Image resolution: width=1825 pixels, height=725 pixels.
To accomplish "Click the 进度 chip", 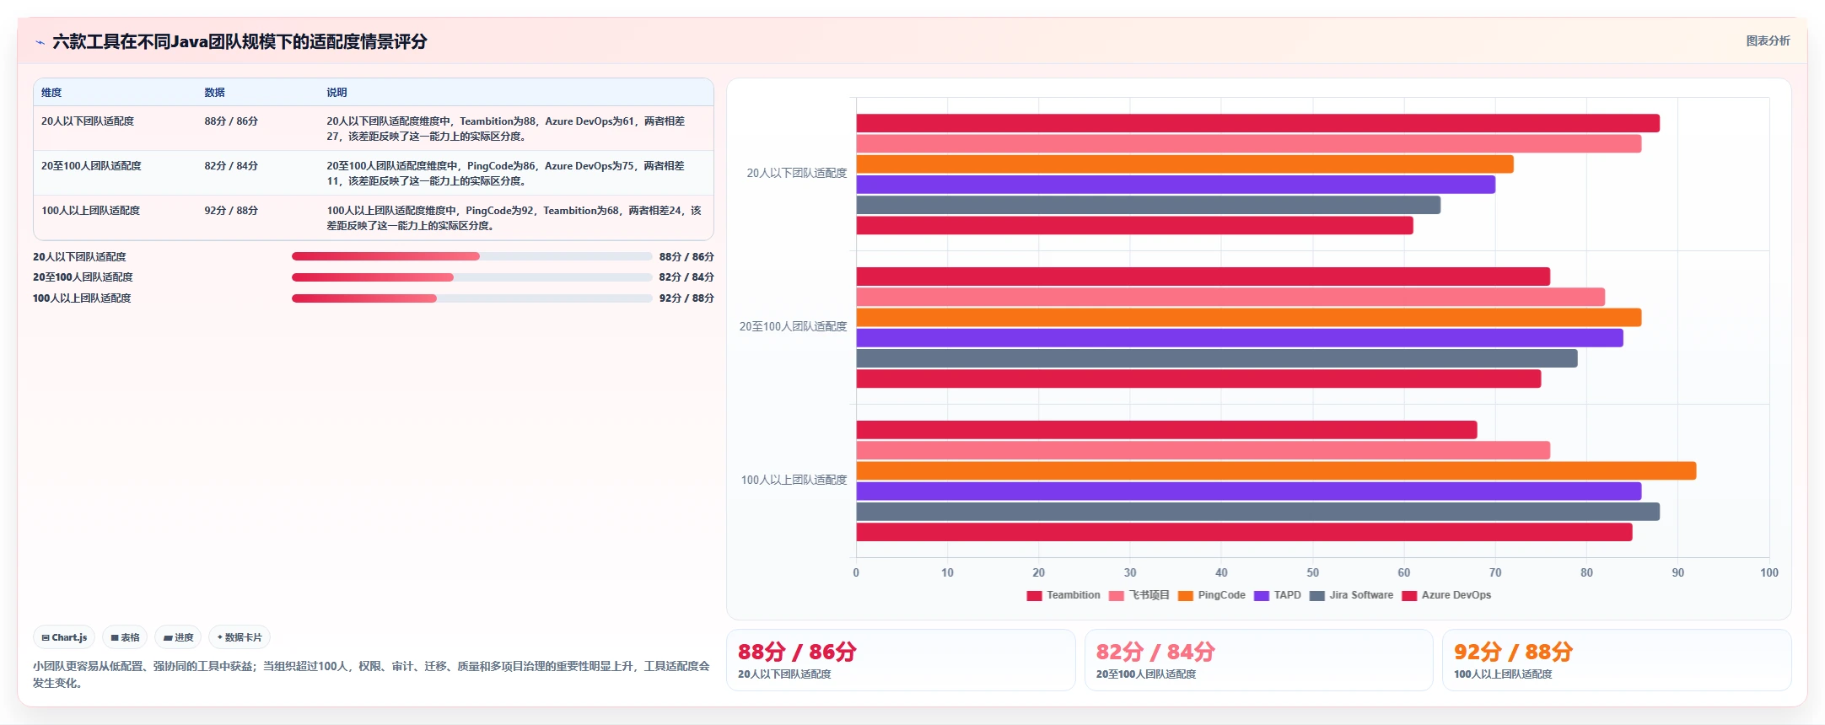I will 178,637.
